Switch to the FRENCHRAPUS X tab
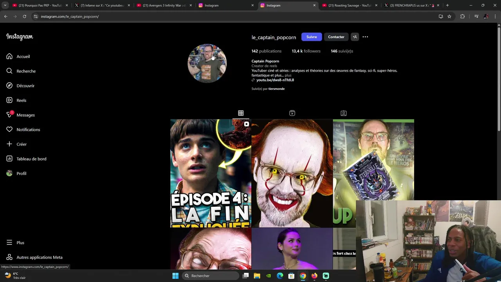501x282 pixels. click(x=411, y=5)
